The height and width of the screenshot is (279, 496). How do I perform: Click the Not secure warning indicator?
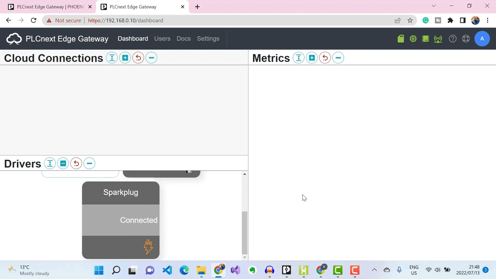[x=64, y=20]
